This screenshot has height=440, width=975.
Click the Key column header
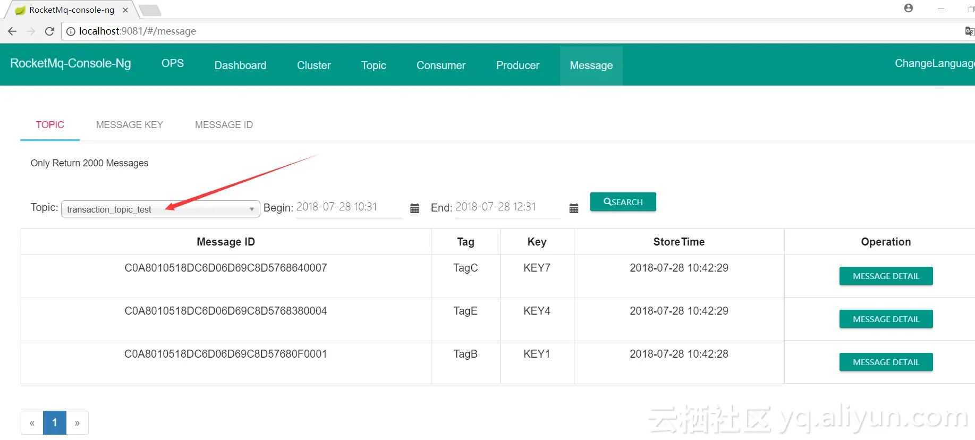click(x=537, y=242)
